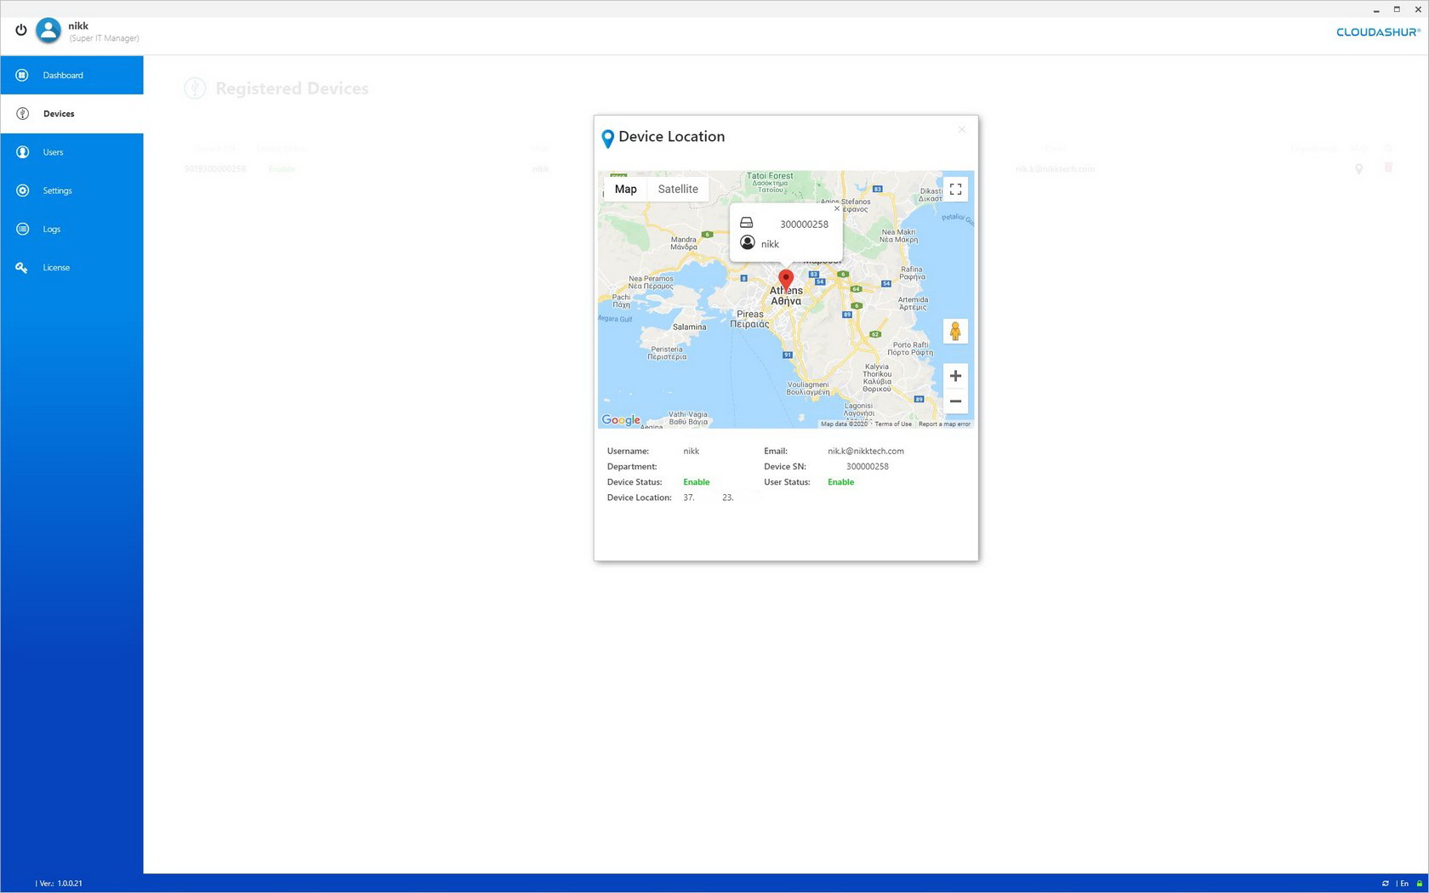Open map Terms of Use
This screenshot has width=1429, height=893.
[x=893, y=424]
